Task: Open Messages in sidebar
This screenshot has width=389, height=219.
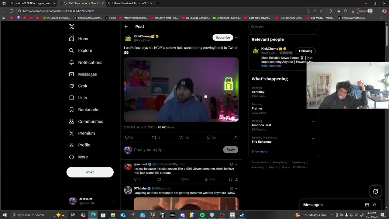Action: coord(83,74)
